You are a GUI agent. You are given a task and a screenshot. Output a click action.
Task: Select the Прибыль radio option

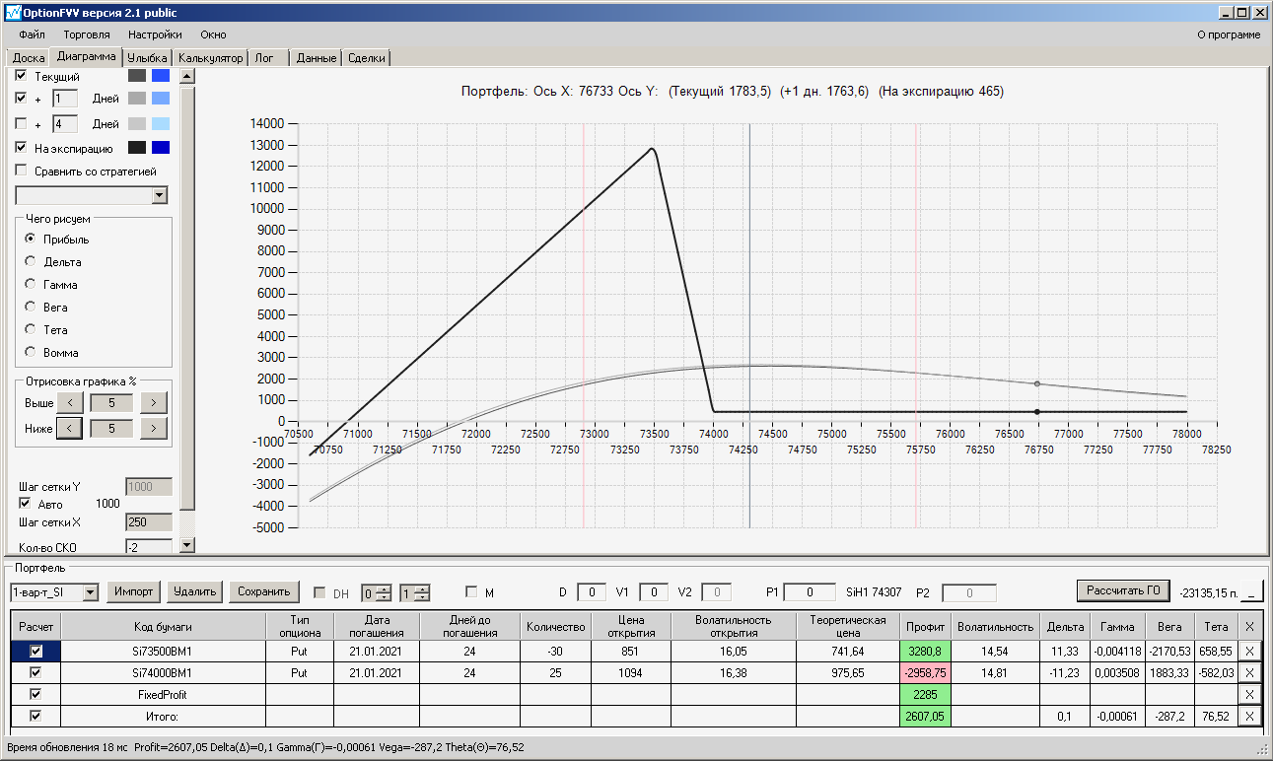(x=31, y=240)
